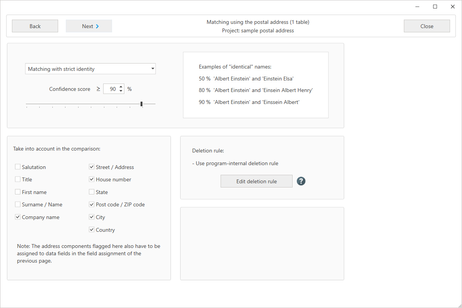Screen dimensions: 462x308
Task: Uncheck the Company name option
Action: click(x=17, y=217)
